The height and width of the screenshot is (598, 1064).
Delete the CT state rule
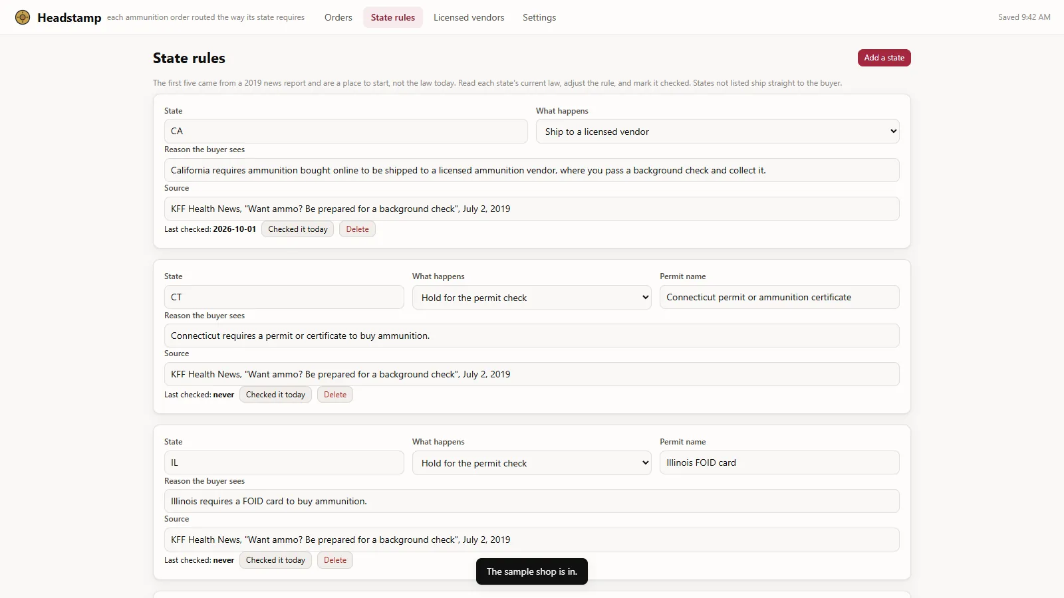tap(335, 395)
